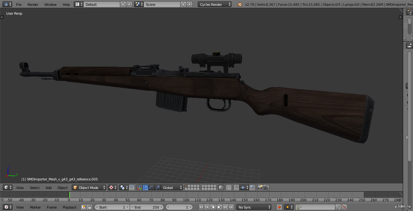Click the delete Default layout X button
The image size is (413, 211).
129,4
